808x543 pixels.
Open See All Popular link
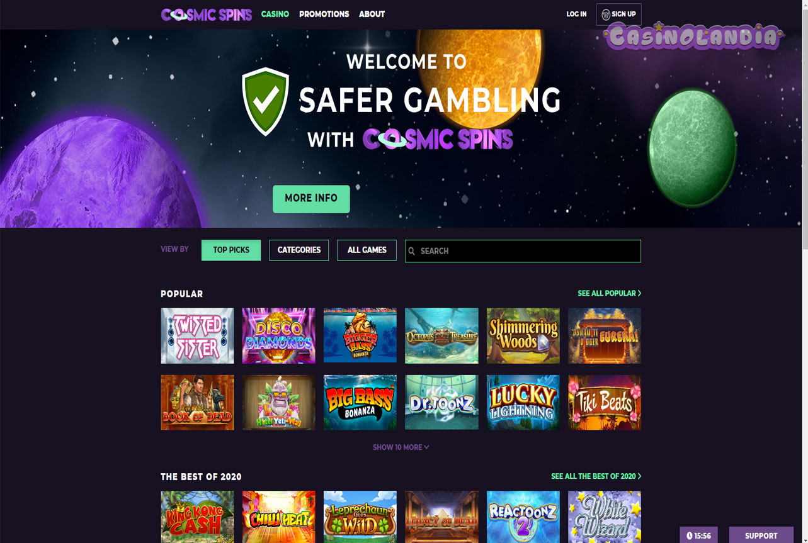pos(610,293)
